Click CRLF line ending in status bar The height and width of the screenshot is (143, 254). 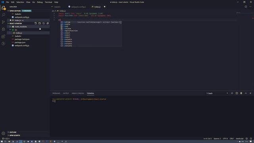pos(232,139)
